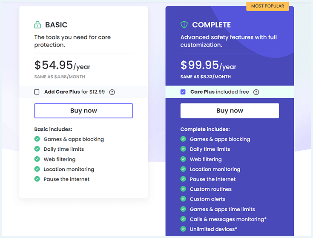This screenshot has width=313, height=238.
Task: Click the checkmark beside Calls & messages monitoring
Action: click(x=183, y=219)
